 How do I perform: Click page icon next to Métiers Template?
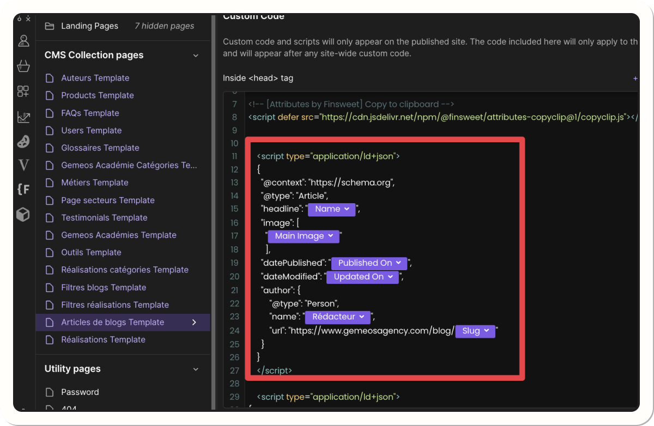coord(50,182)
